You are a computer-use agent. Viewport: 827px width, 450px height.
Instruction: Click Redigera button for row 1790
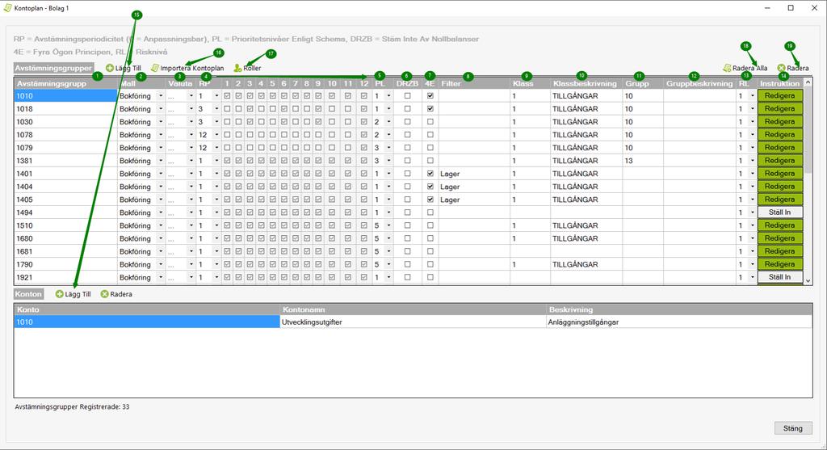point(780,264)
